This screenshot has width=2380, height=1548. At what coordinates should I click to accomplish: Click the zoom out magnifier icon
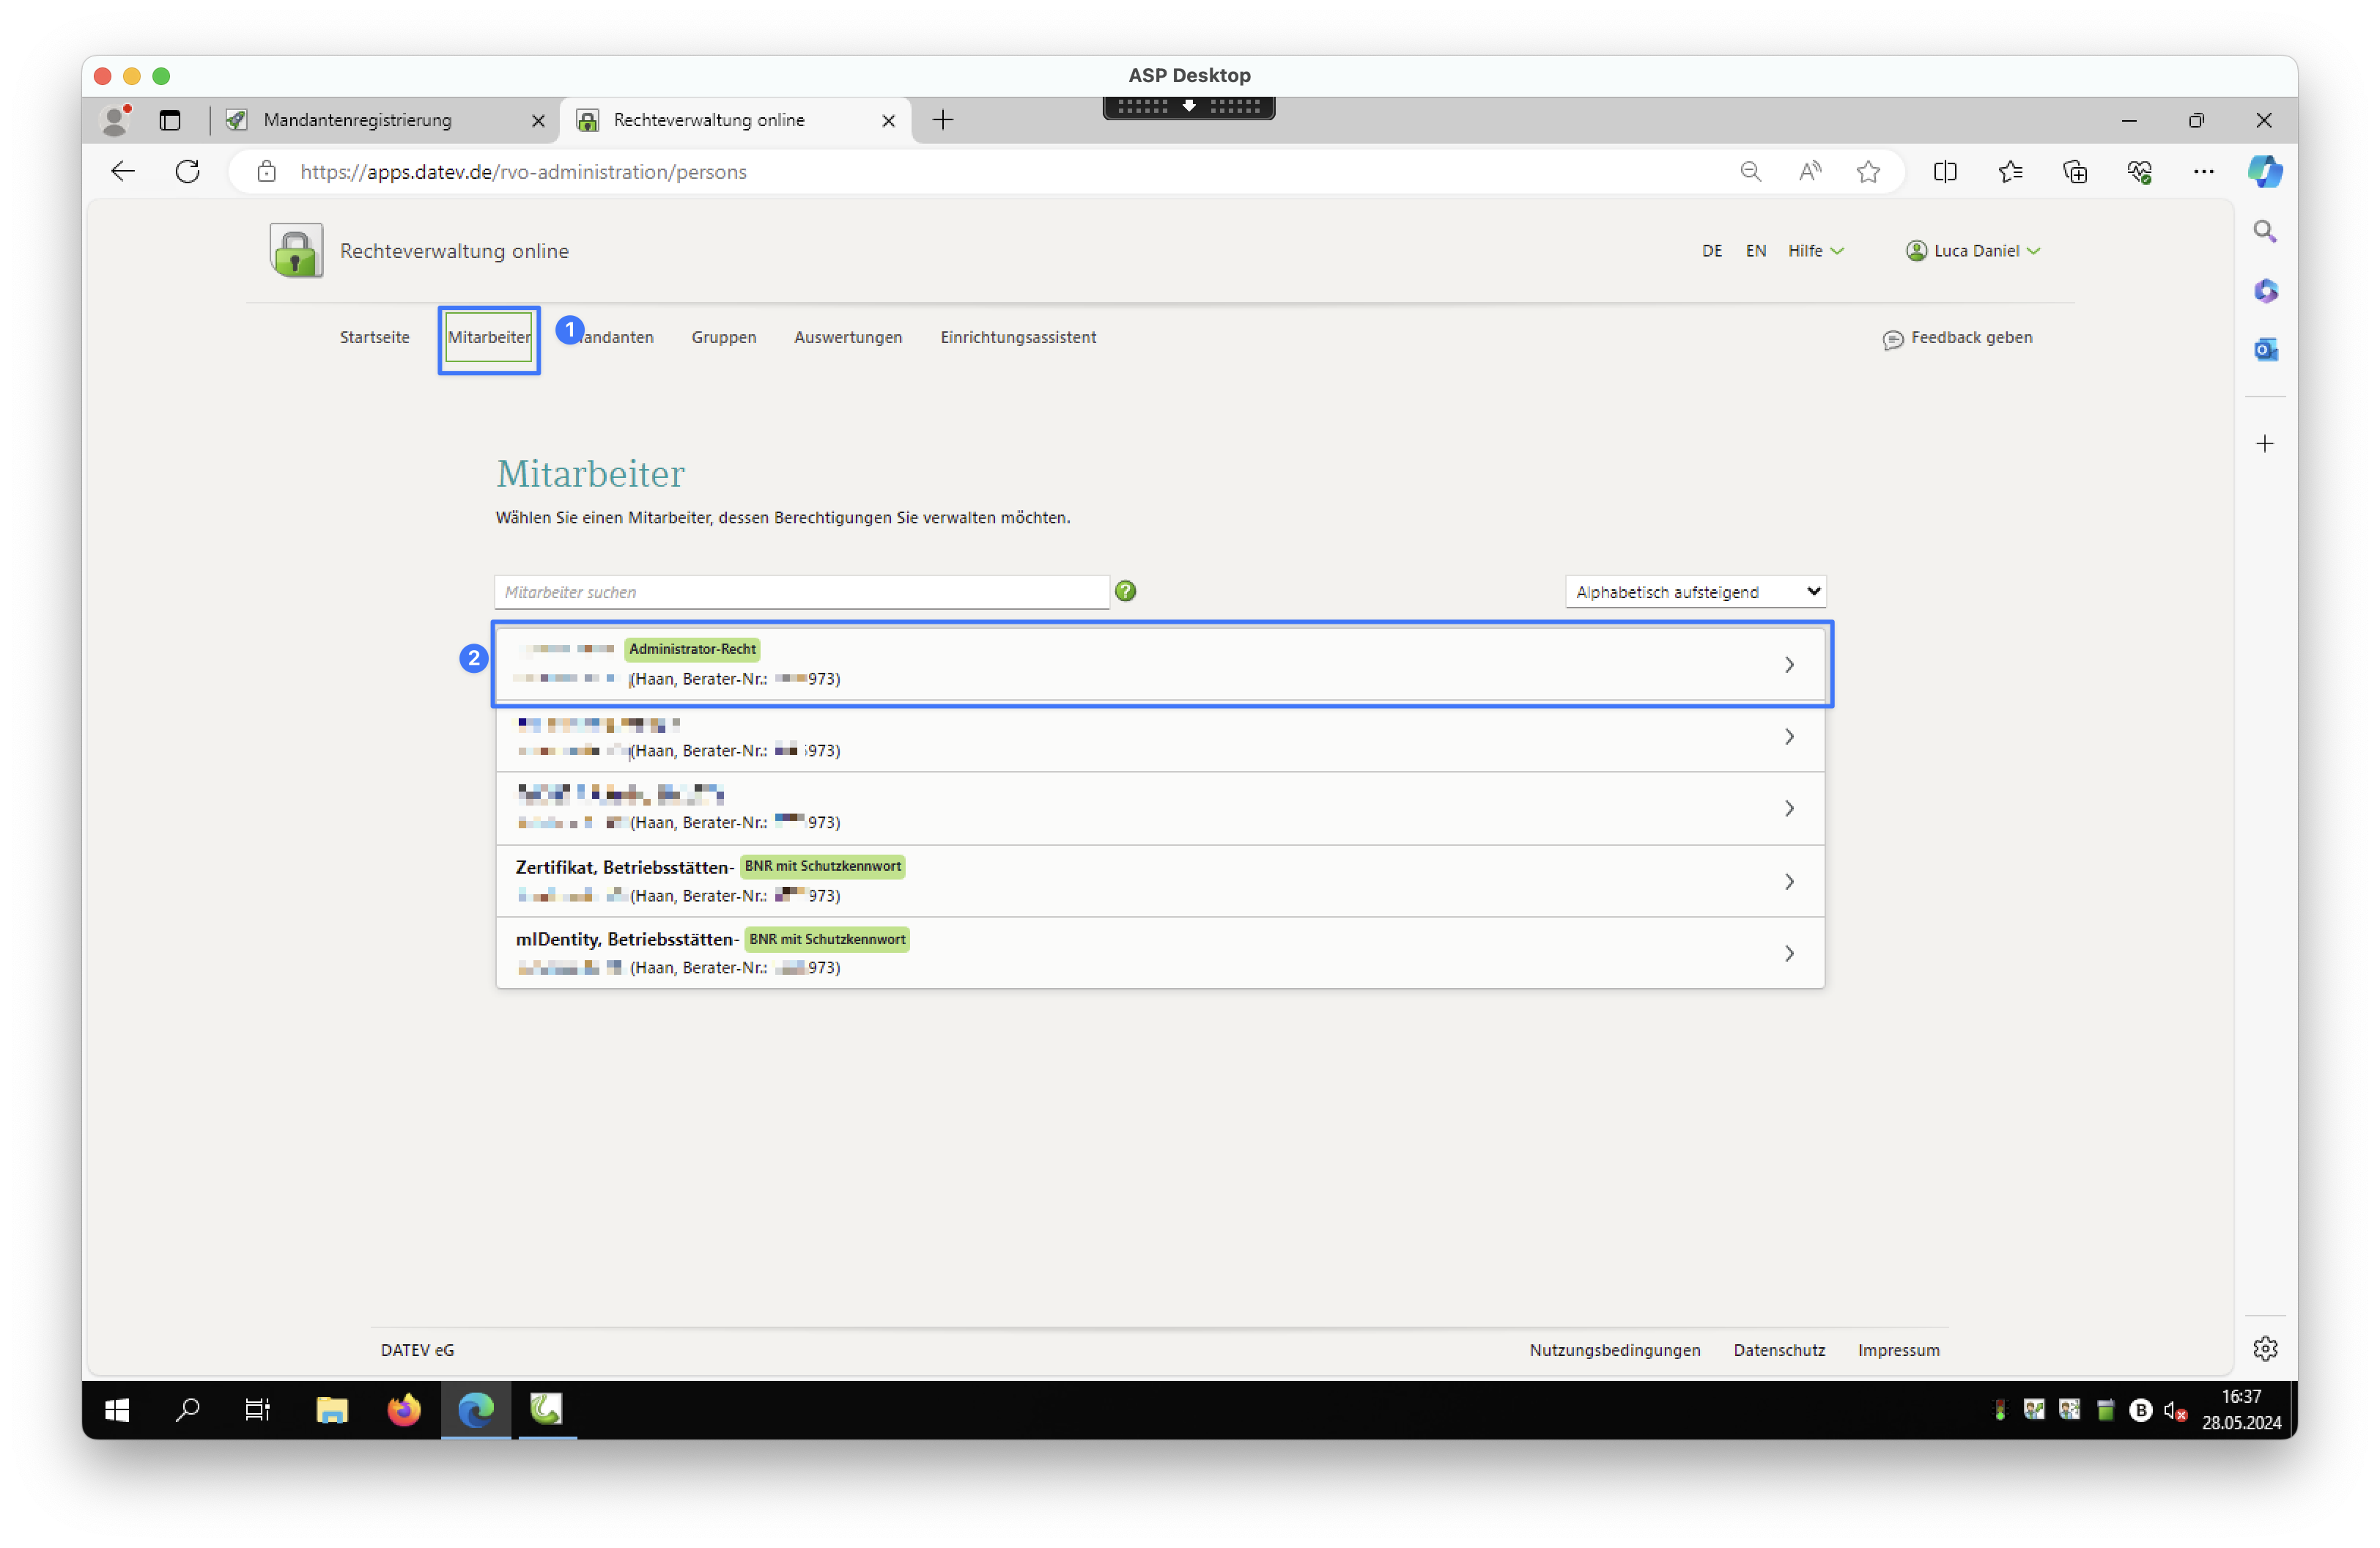click(1750, 172)
